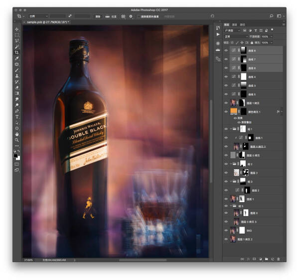Image resolution: width=299 pixels, height=280 pixels.
Task: Select the Gradient tool
Action: 17,93
